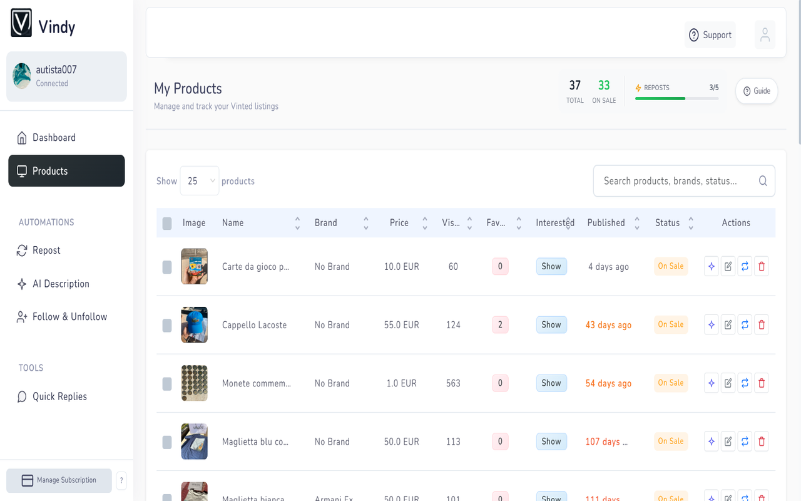
Task: Click the AI sparkle action for Carte da gioco
Action: point(711,266)
